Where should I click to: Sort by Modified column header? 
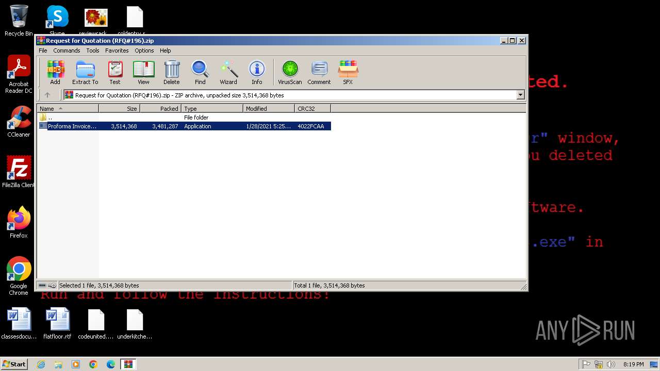[269, 108]
